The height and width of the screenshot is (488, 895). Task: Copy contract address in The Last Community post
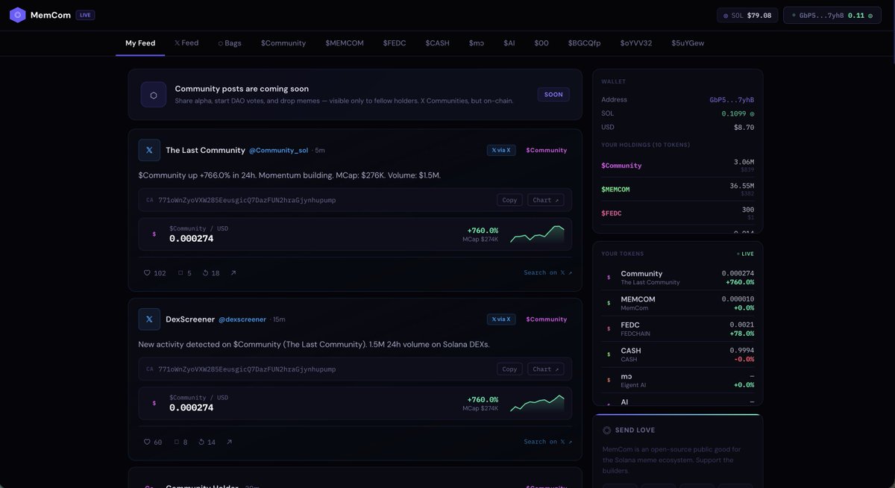click(509, 200)
